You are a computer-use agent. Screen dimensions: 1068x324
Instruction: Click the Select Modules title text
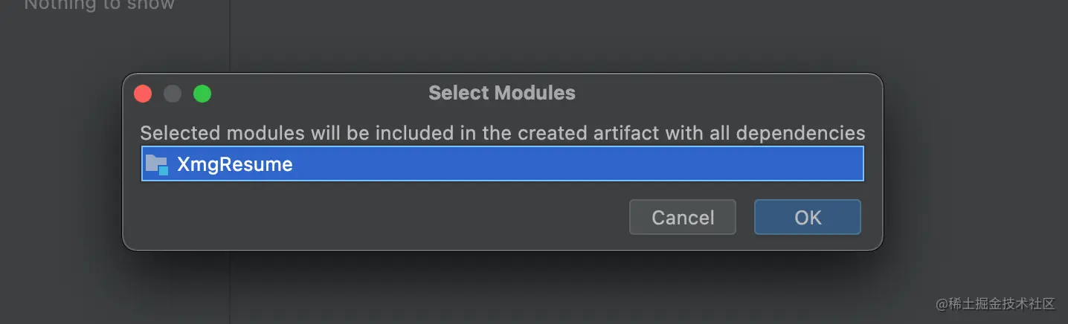pyautogui.click(x=502, y=93)
